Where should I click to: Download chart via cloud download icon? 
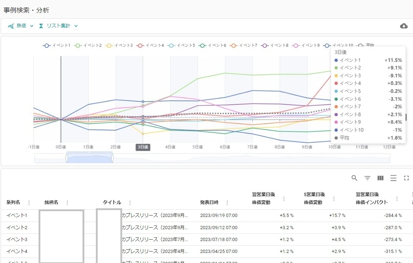404,26
